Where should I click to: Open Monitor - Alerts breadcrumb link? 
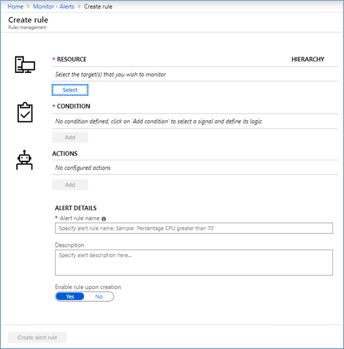[53, 7]
